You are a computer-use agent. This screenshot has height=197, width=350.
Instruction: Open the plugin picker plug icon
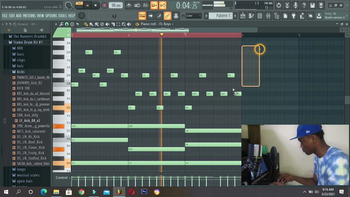(293, 16)
